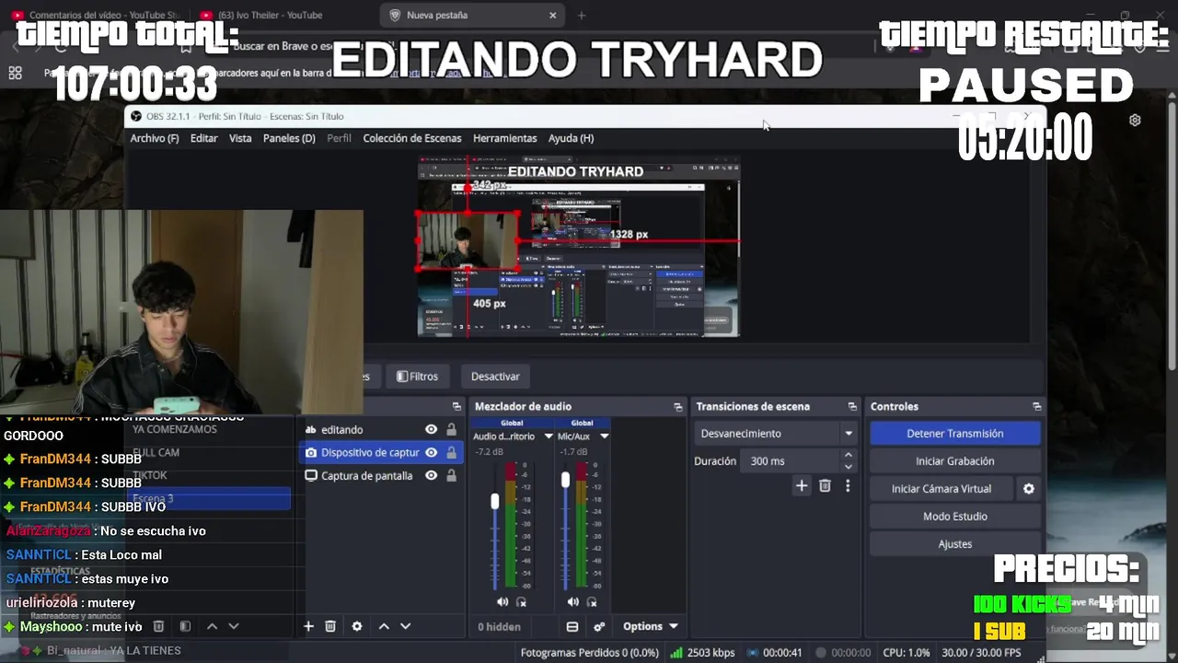Image resolution: width=1178 pixels, height=663 pixels.
Task: Open Ajustes in Controles panel
Action: tap(954, 544)
